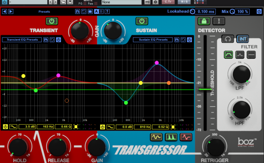The height and width of the screenshot is (163, 264).
Task: Enable the detector headphones listen icon
Action: point(228,39)
